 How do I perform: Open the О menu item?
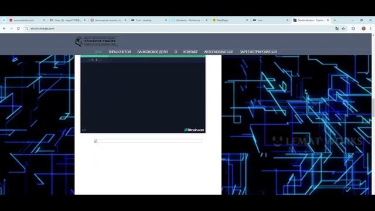(176, 52)
